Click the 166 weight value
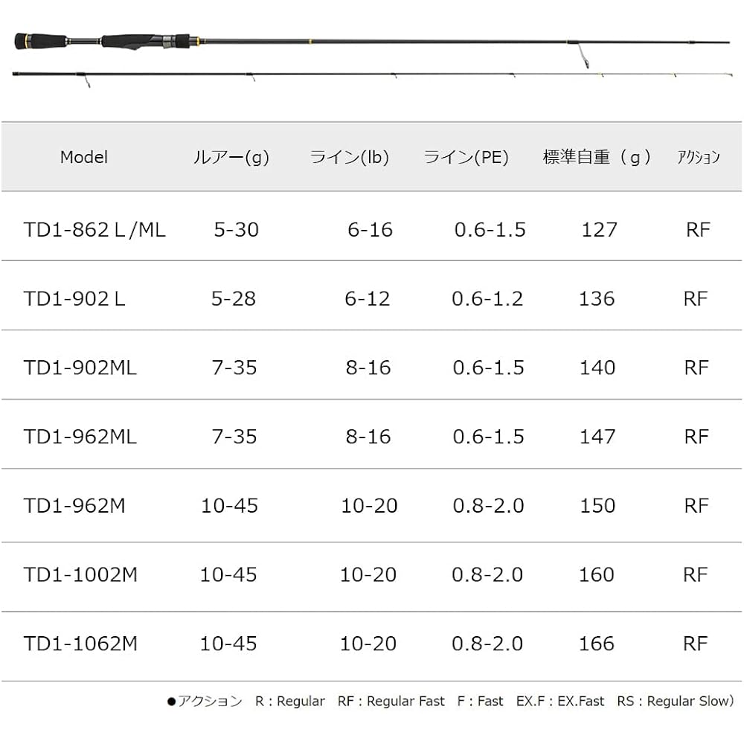Screen dimensions: 744x744 coord(597,644)
